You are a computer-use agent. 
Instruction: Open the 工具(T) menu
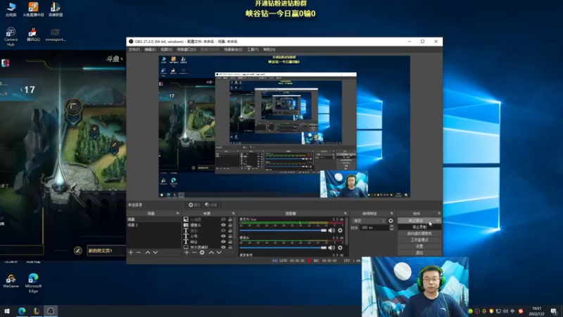click(x=253, y=49)
